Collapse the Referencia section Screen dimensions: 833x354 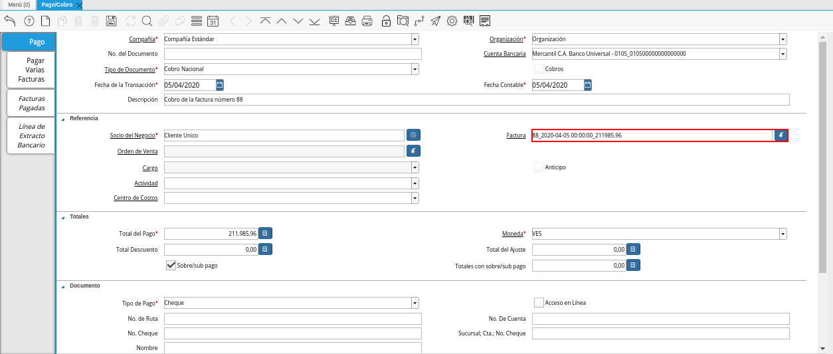tap(63, 119)
